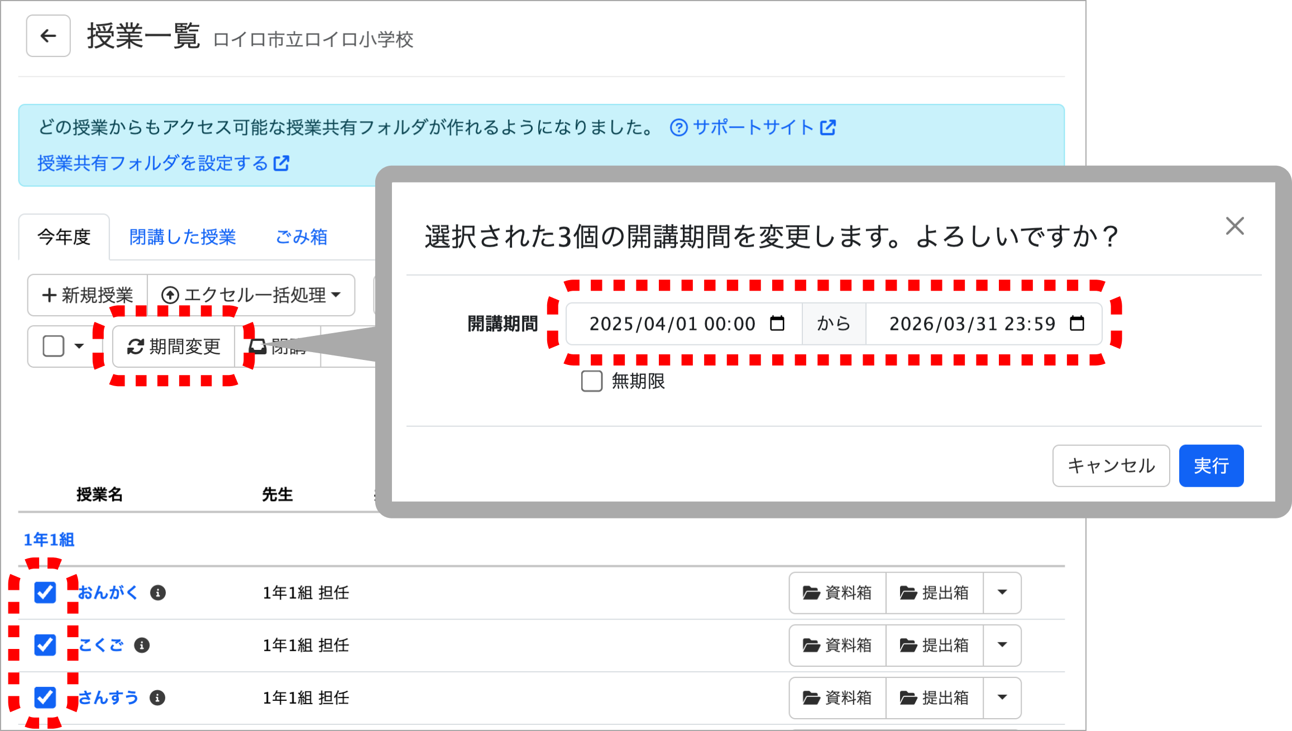Uncheck the こくご class checkbox
This screenshot has height=731, width=1292.
(x=45, y=645)
